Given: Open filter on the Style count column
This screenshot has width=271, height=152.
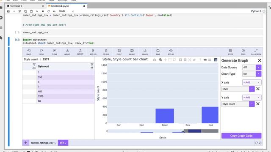Looking at the screenshot, I should (x=92, y=65).
